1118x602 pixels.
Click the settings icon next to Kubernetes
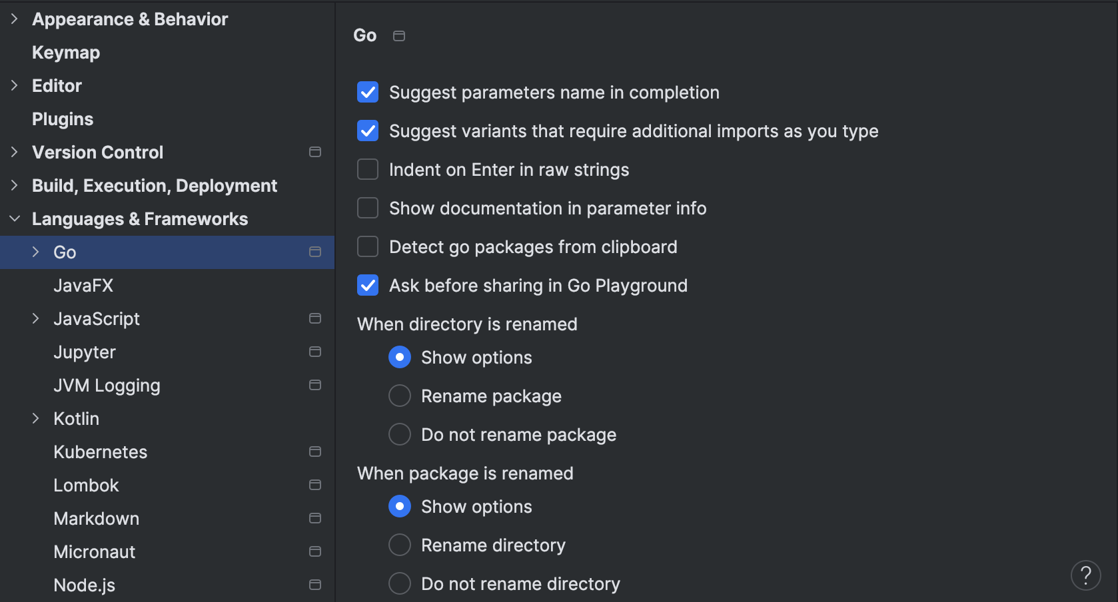pos(315,451)
